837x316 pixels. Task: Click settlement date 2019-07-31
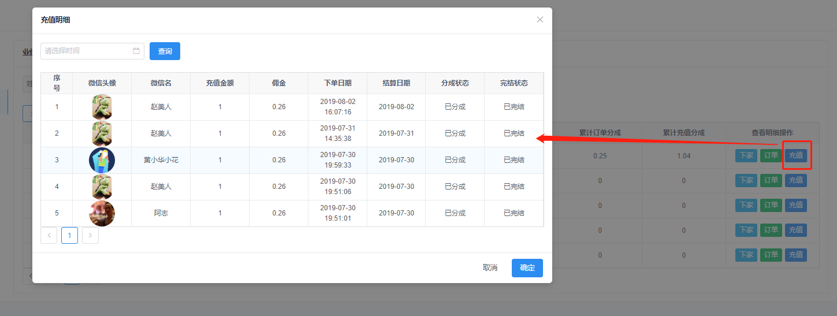(396, 133)
